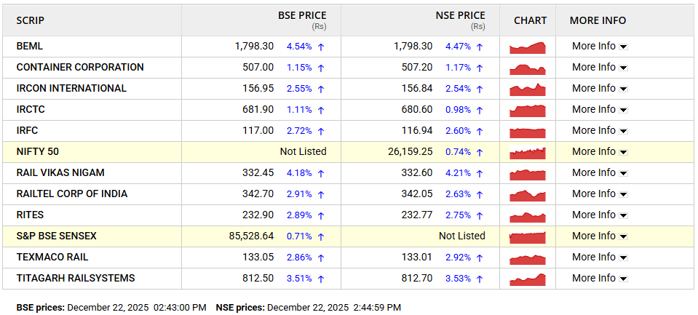Open Titagarh Railsystems mini chart
The image size is (698, 315).
pos(527,279)
